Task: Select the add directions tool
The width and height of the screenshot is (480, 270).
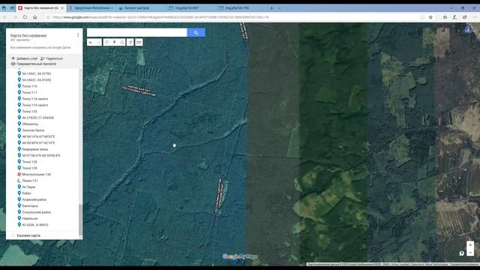Action: point(130,42)
